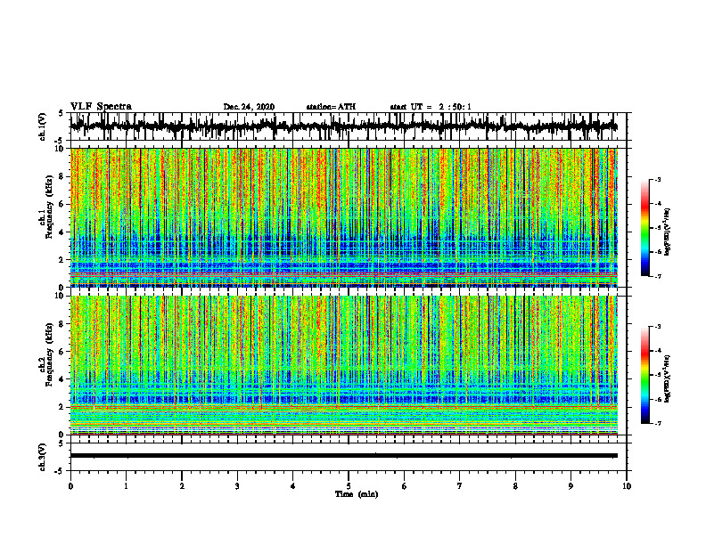
Task: Select the ch.2 "Frequency (kHz)" axis label
Action: pyautogui.click(x=50, y=354)
